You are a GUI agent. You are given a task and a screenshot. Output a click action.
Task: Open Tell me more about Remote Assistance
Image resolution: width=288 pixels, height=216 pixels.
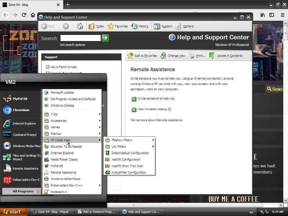156,120
